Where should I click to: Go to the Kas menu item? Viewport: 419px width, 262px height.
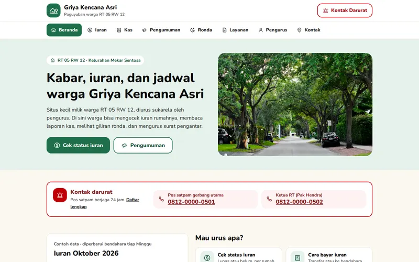click(125, 30)
